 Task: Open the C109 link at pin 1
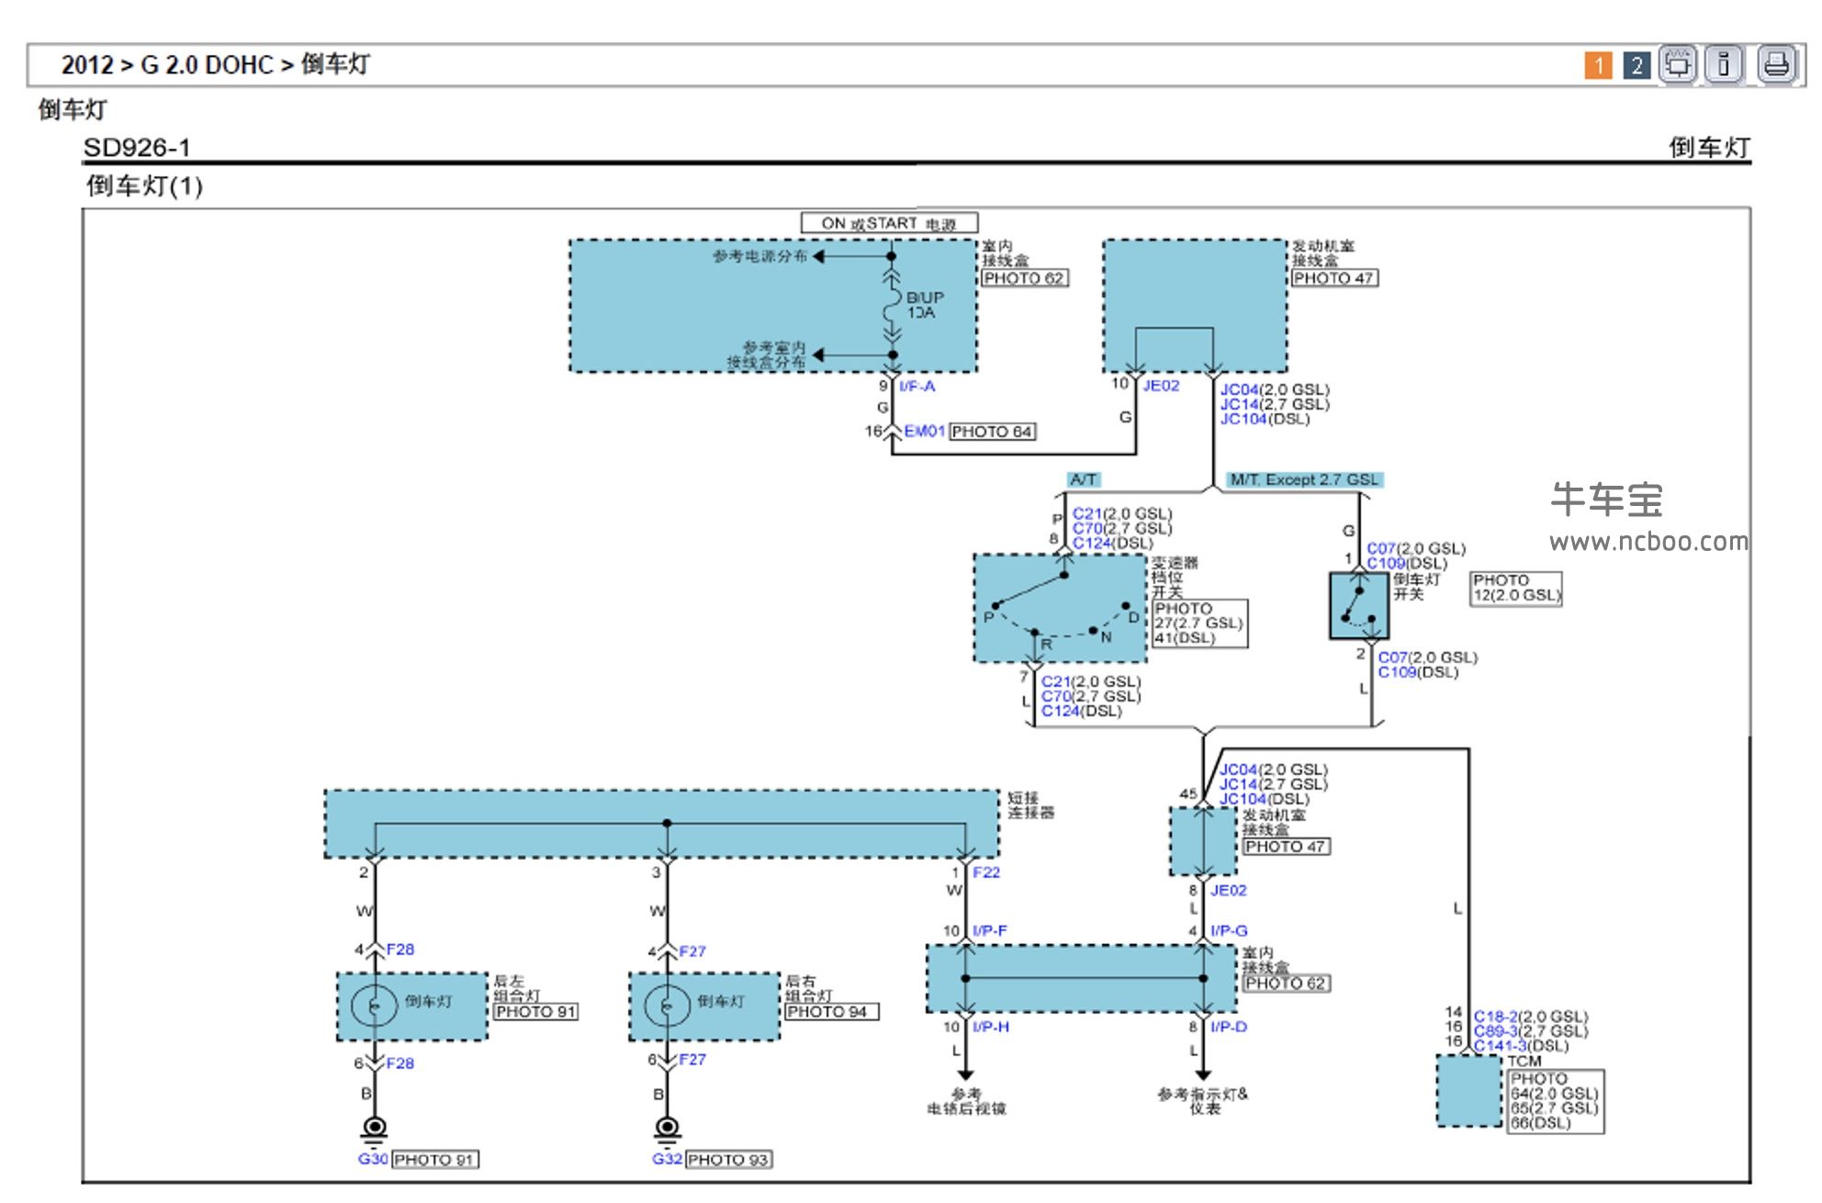[1386, 564]
